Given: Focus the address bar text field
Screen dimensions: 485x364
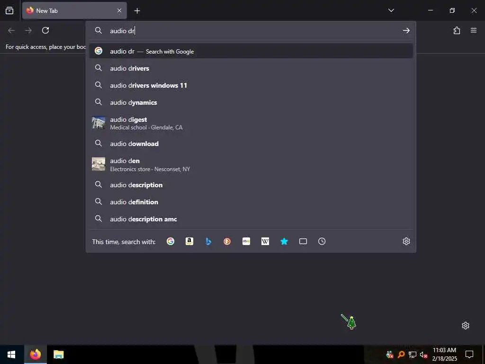Looking at the screenshot, I should [x=251, y=31].
